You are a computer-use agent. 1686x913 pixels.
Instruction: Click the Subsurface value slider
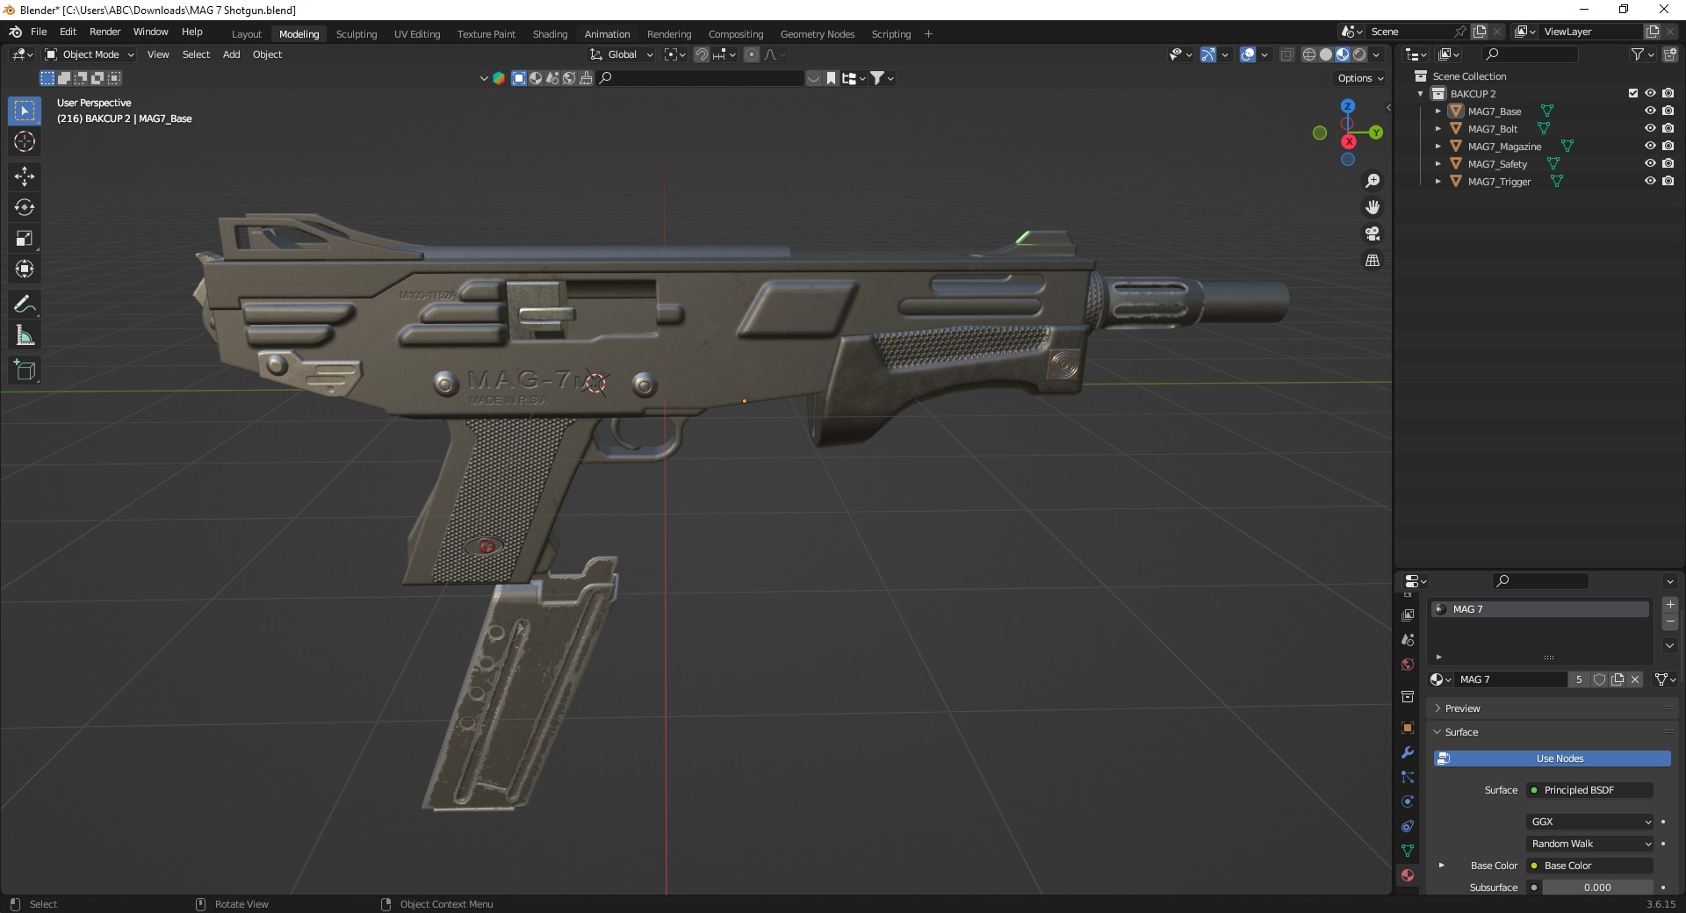(x=1597, y=888)
